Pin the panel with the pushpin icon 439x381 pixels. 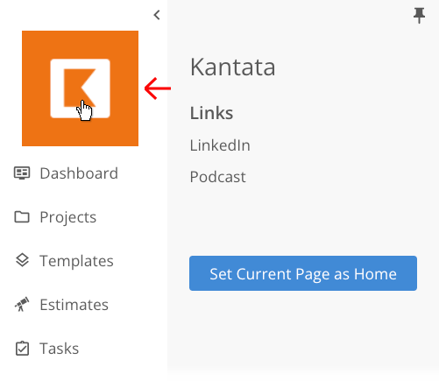click(x=419, y=16)
